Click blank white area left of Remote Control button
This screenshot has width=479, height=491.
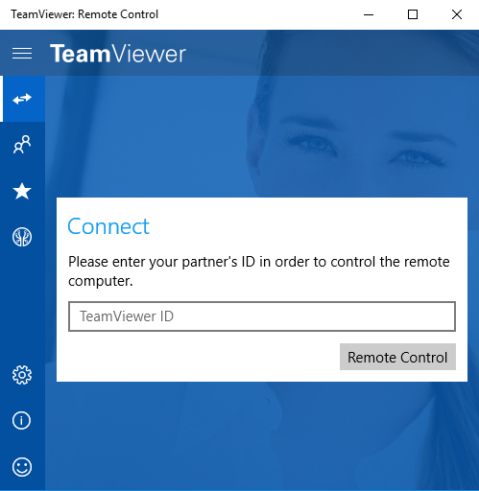tap(199, 357)
